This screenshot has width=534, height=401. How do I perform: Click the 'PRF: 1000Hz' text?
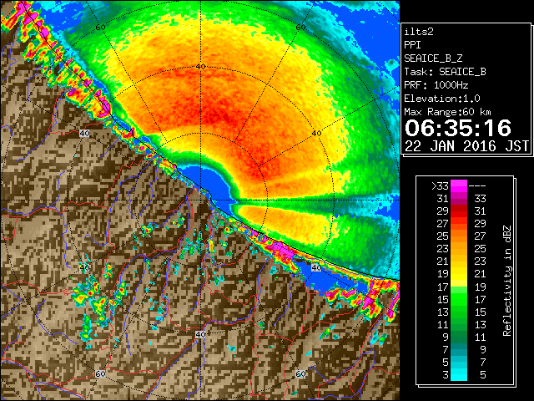coord(436,85)
